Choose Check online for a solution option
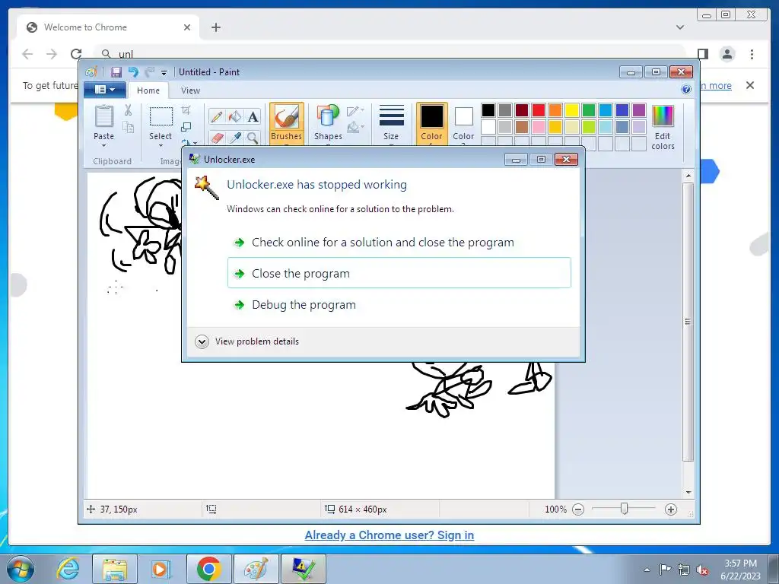 (x=399, y=243)
